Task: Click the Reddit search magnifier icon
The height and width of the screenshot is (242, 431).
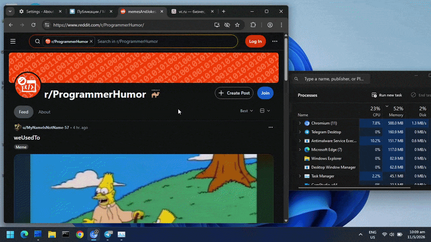Action: pyautogui.click(x=37, y=41)
